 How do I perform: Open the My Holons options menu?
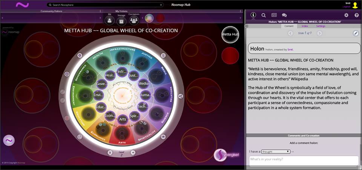(x=240, y=11)
